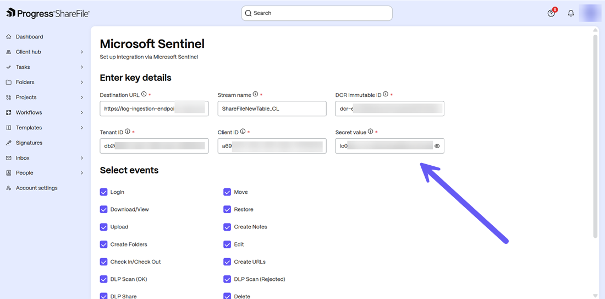Image resolution: width=605 pixels, height=299 pixels.
Task: Expand the Client hub submenu chevron
Action: click(82, 52)
